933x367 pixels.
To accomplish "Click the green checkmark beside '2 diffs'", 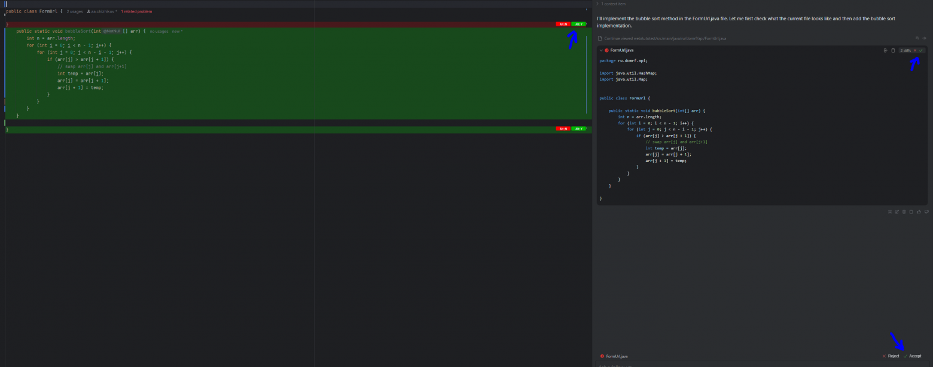I will point(921,50).
